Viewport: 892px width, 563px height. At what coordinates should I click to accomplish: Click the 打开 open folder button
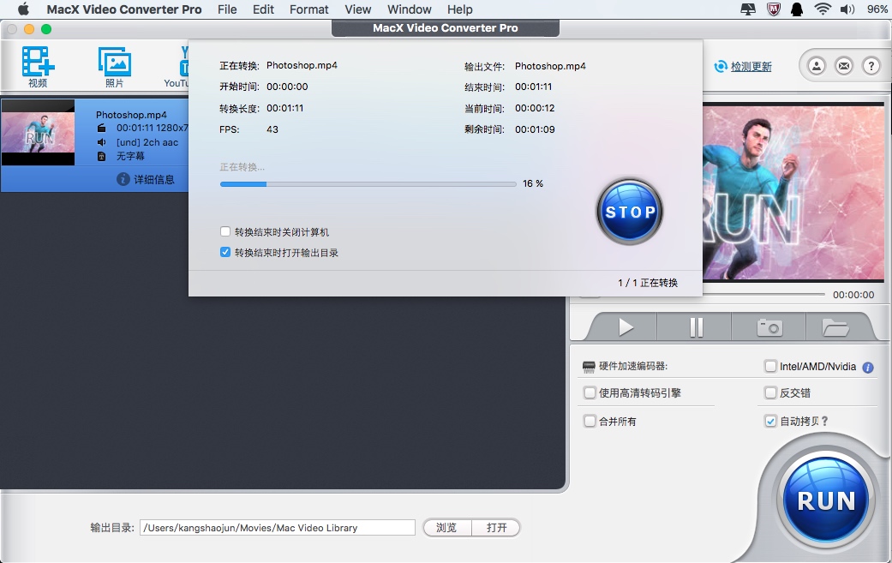(x=496, y=528)
